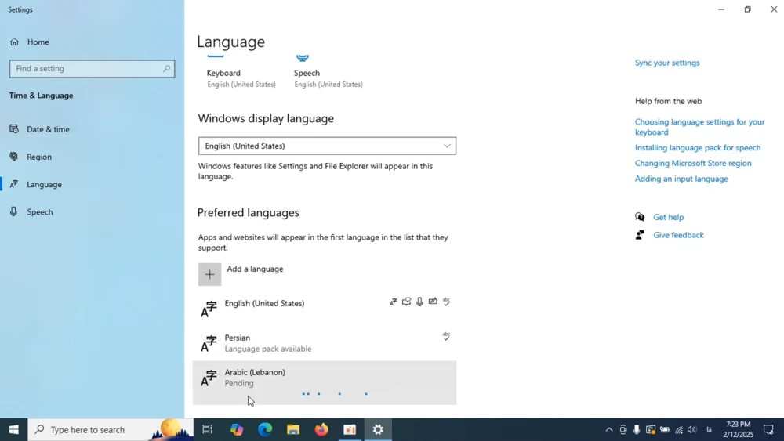Click the handwriting icon on English row
Screen dimensions: 784x441
pos(433,301)
